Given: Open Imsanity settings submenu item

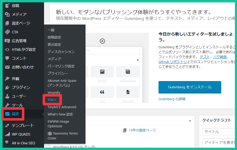Looking at the screenshot, I should [x=54, y=92].
